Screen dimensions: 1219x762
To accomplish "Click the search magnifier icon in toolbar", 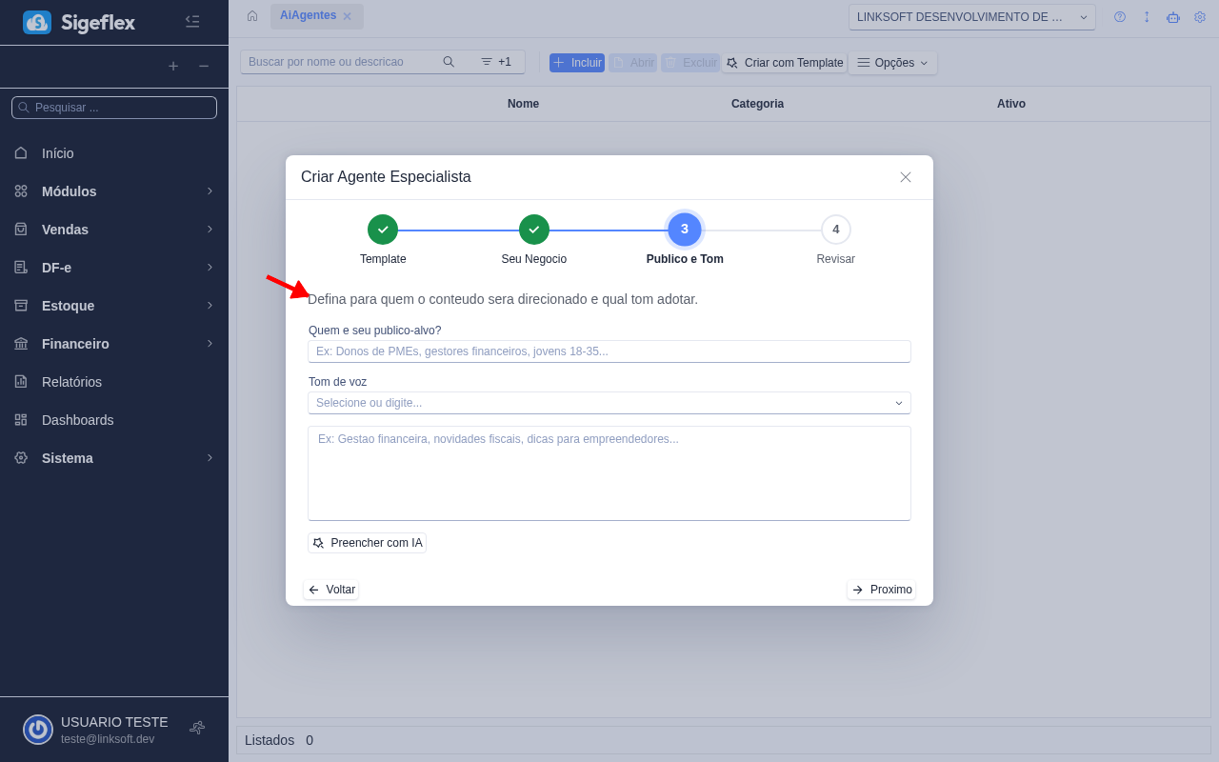I will [x=449, y=62].
